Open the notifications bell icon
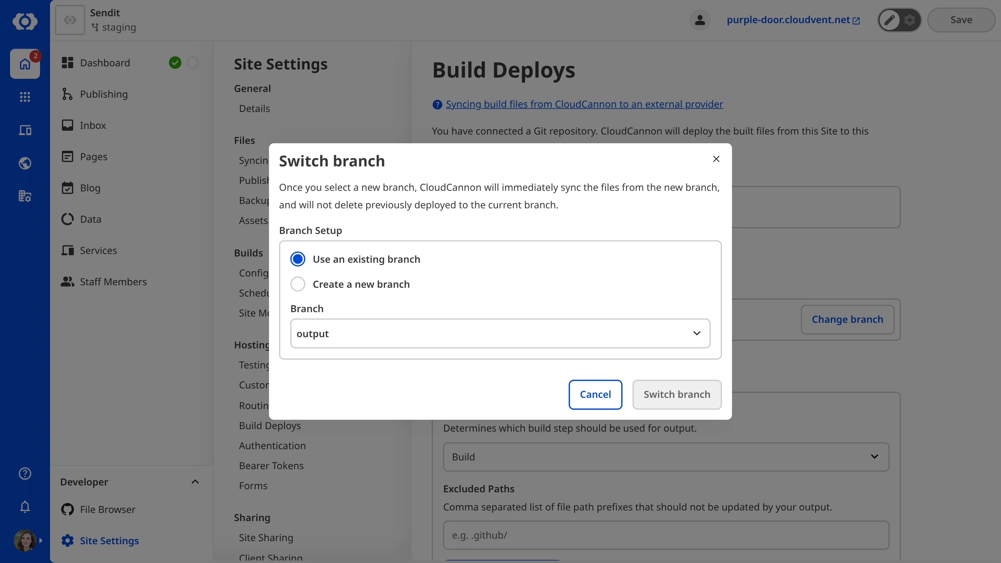 (25, 507)
